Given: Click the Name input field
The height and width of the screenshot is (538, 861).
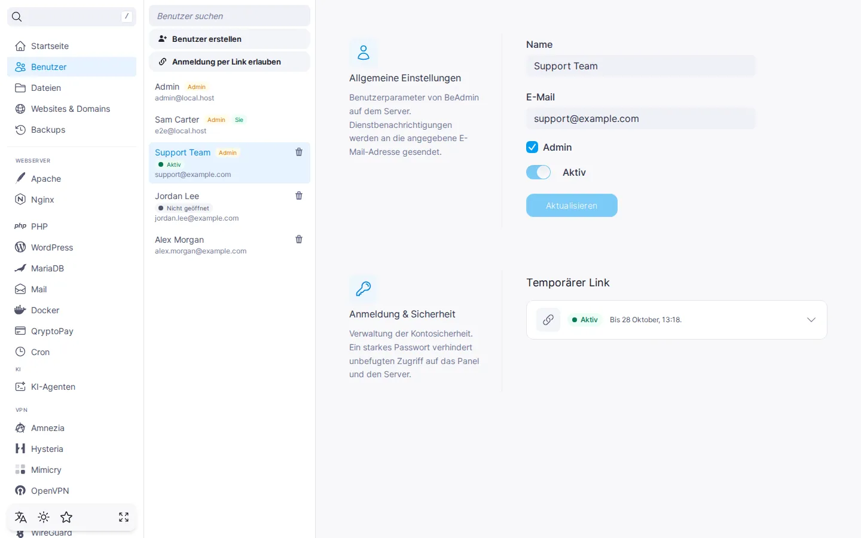Looking at the screenshot, I should 641,66.
